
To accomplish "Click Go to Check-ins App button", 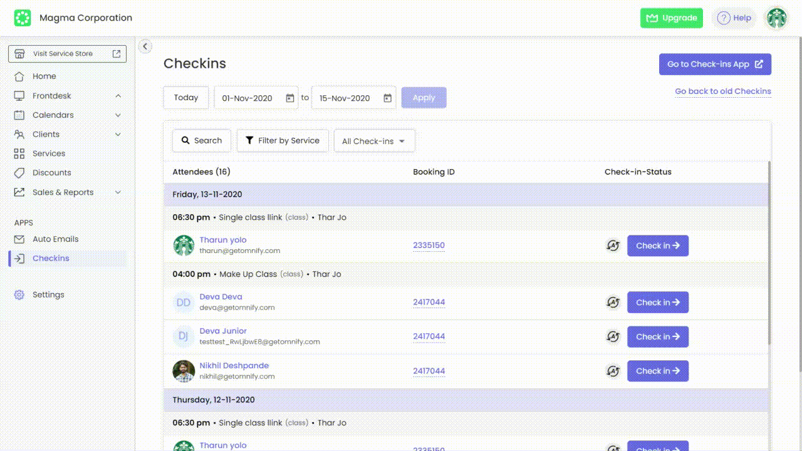I will pos(715,64).
